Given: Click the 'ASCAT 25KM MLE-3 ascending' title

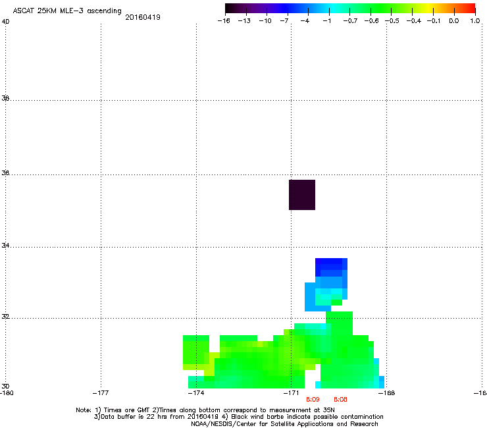Looking at the screenshot, I should coord(67,11).
